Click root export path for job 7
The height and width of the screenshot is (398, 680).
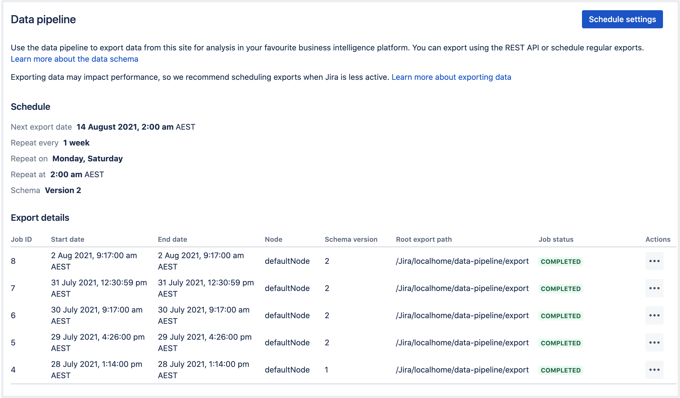[x=462, y=288]
